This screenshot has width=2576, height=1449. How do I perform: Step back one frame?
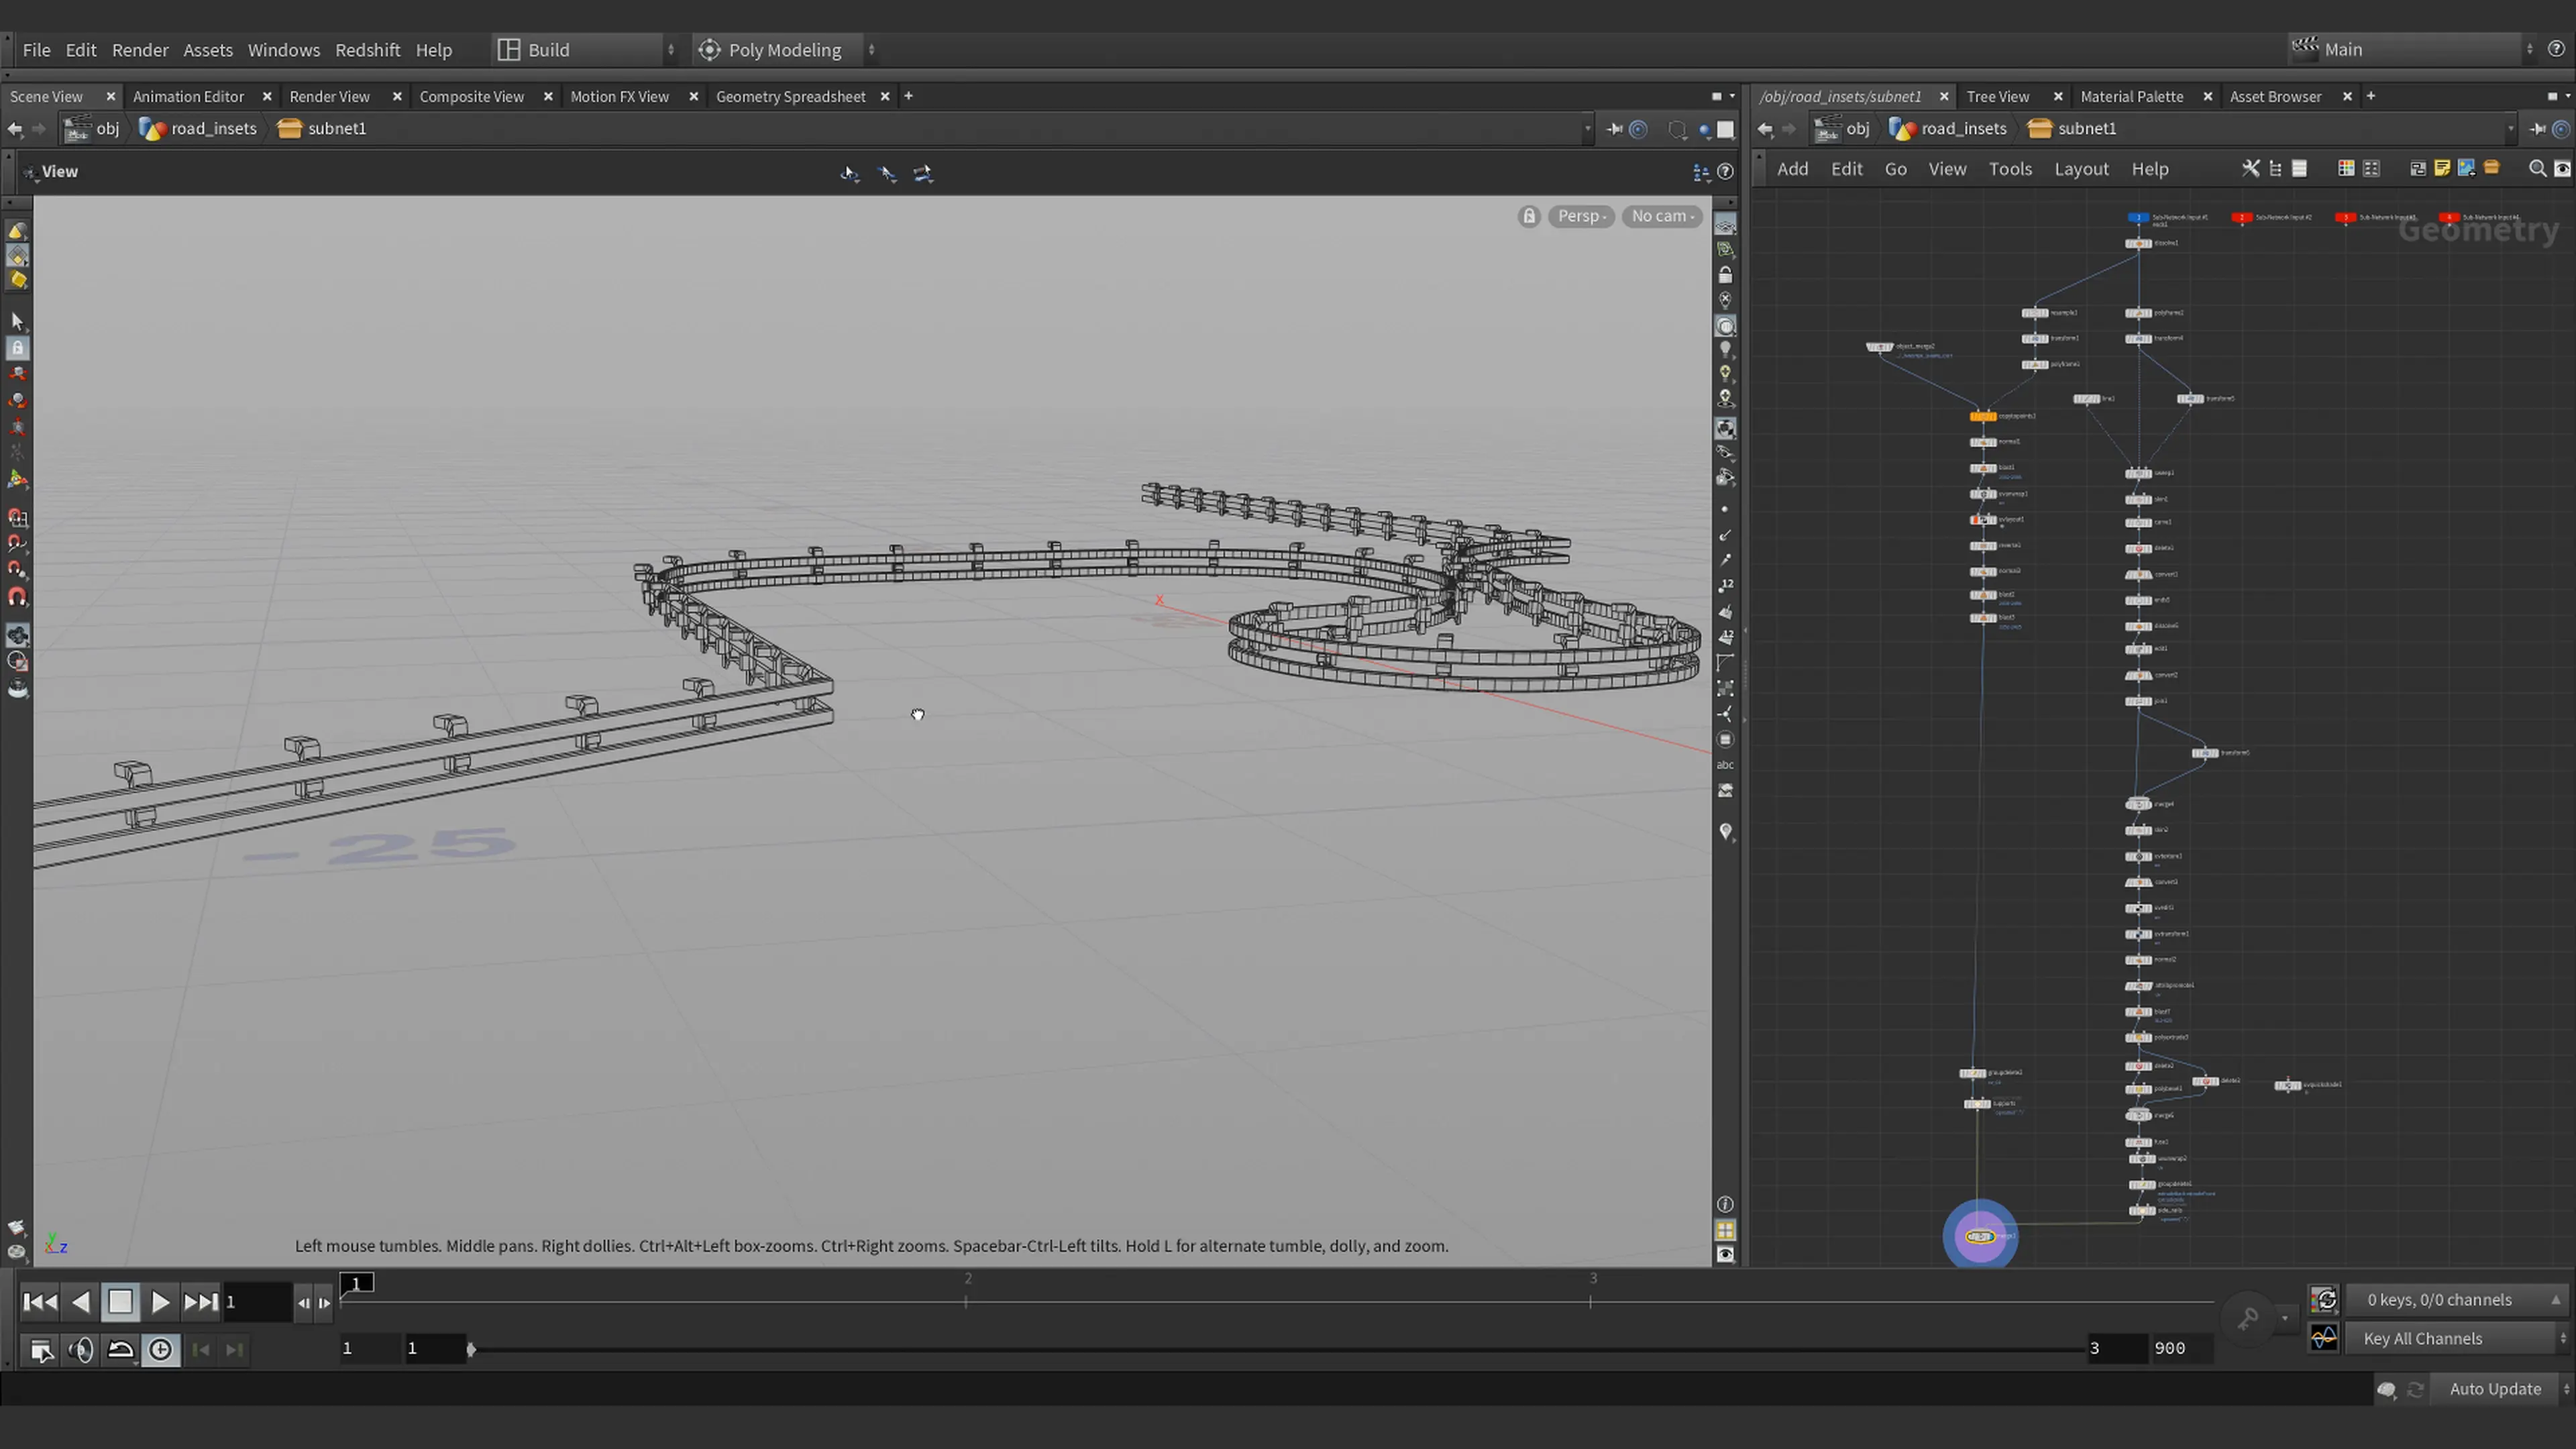click(303, 1302)
